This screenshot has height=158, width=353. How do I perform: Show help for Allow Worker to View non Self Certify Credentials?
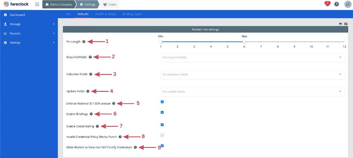click(x=135, y=147)
